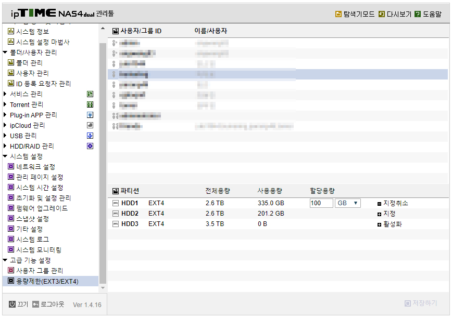This screenshot has height=318, width=452.
Task: Open 사용자 그룹 관리 in the sidebar
Action: tap(40, 271)
